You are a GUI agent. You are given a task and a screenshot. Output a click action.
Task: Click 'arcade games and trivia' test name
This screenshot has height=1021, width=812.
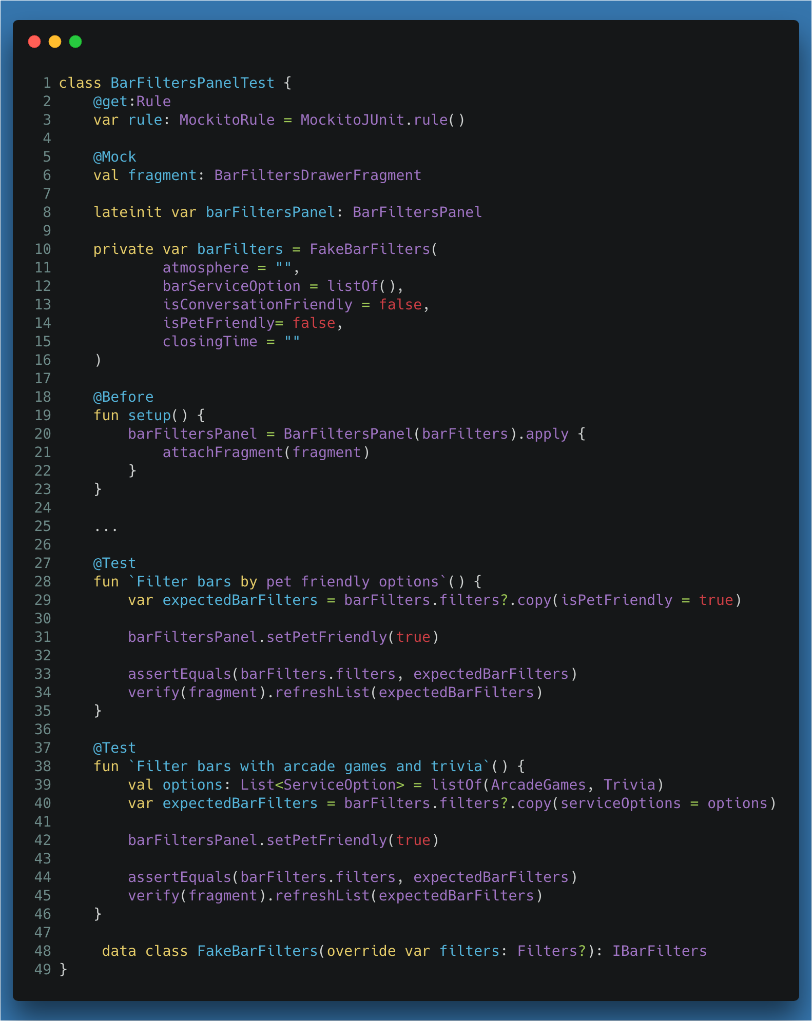(x=310, y=767)
